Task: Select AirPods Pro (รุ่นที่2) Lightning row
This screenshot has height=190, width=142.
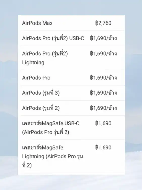Action: [x=71, y=58]
